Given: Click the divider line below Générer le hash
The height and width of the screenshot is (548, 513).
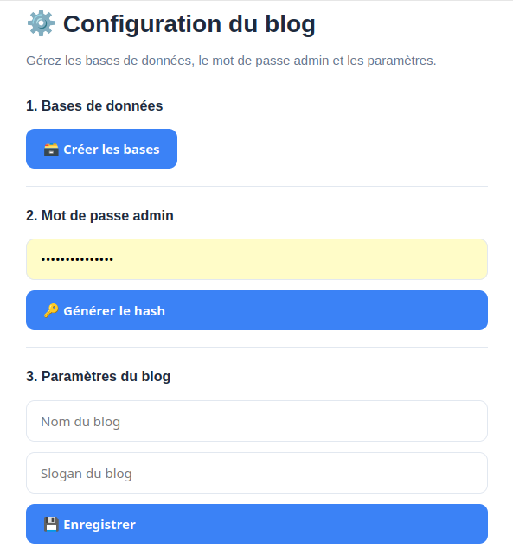Looking at the screenshot, I should (x=257, y=347).
